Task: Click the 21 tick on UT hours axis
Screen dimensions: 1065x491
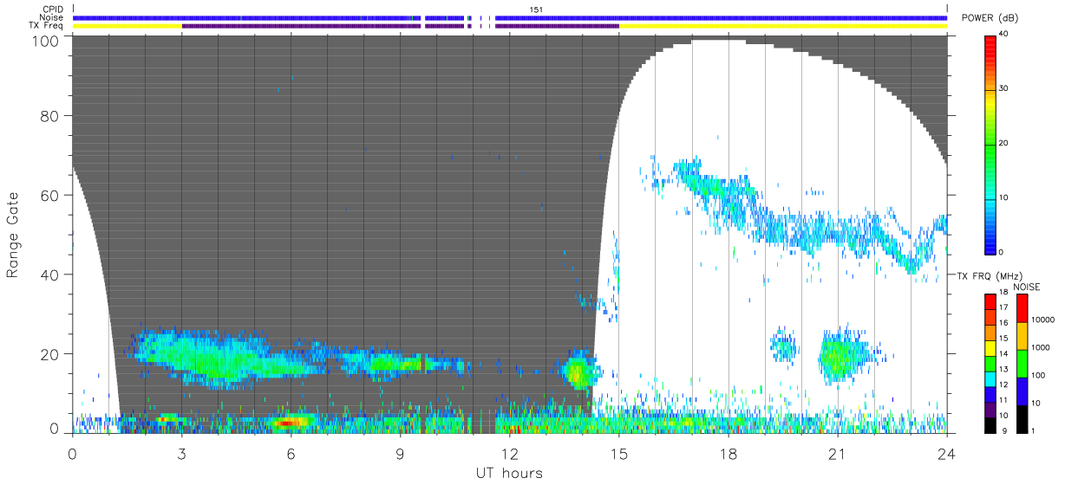Action: 838,454
